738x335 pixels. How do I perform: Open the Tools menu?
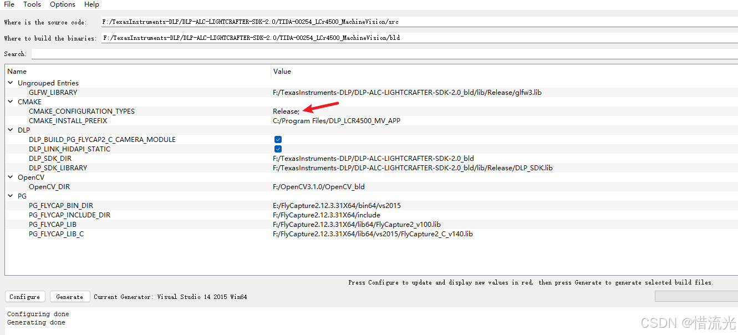(x=32, y=4)
